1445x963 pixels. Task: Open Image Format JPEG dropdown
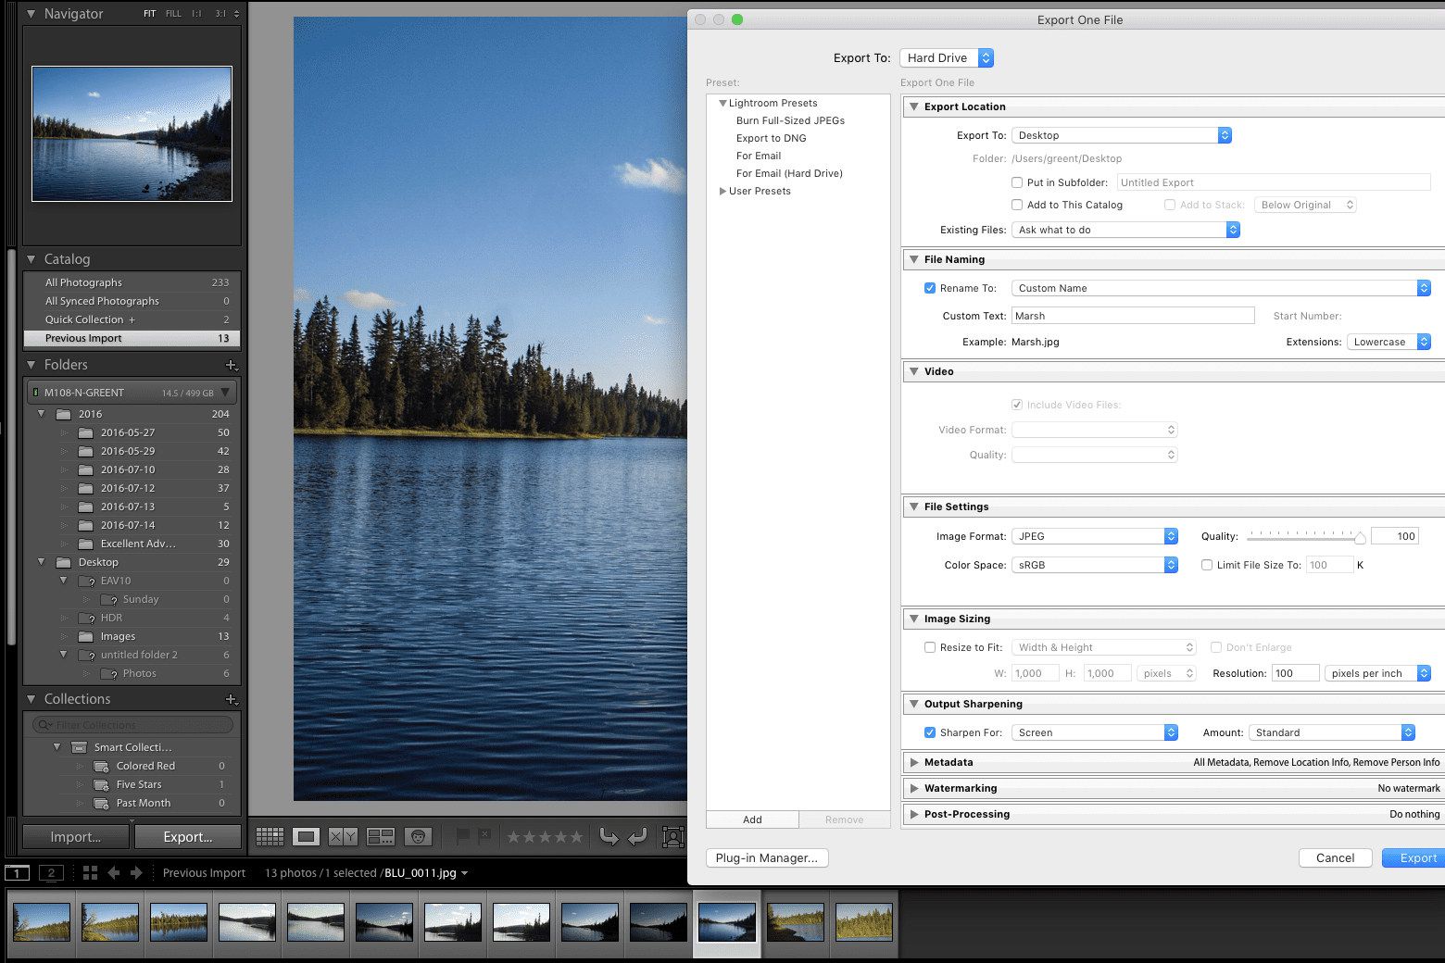pyautogui.click(x=1095, y=536)
